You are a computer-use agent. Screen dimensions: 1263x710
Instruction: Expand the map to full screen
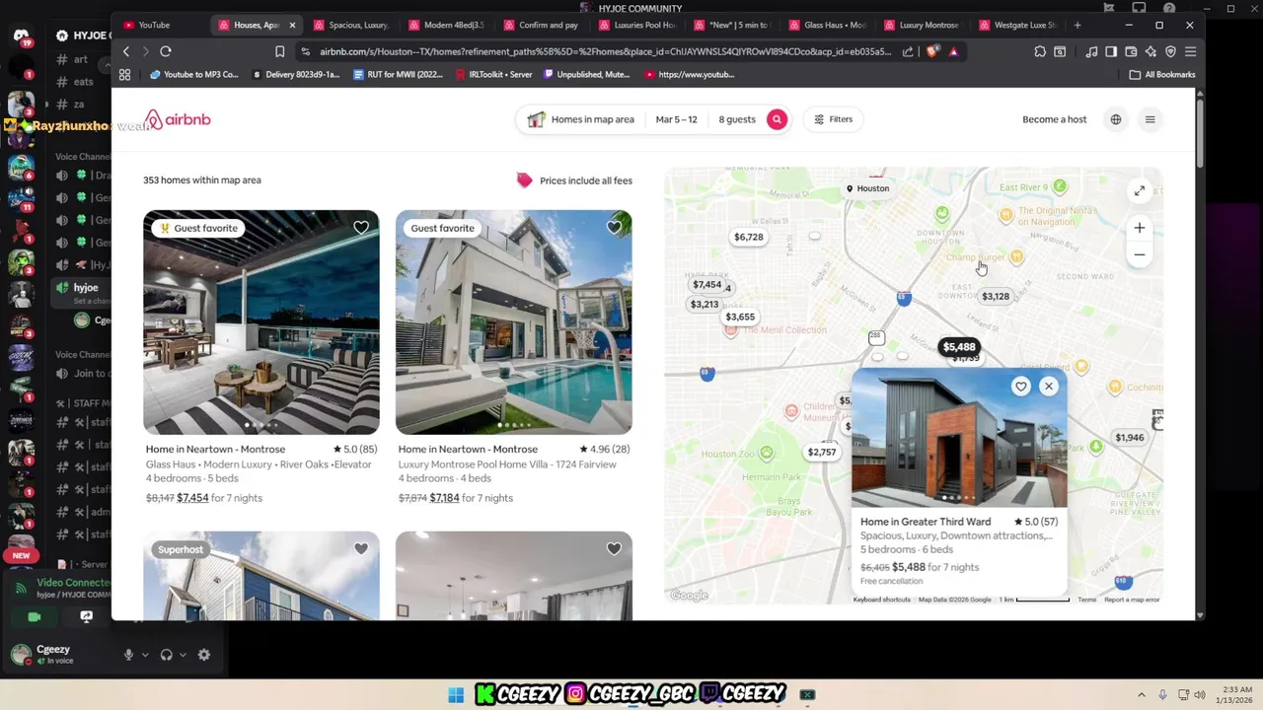click(x=1139, y=190)
